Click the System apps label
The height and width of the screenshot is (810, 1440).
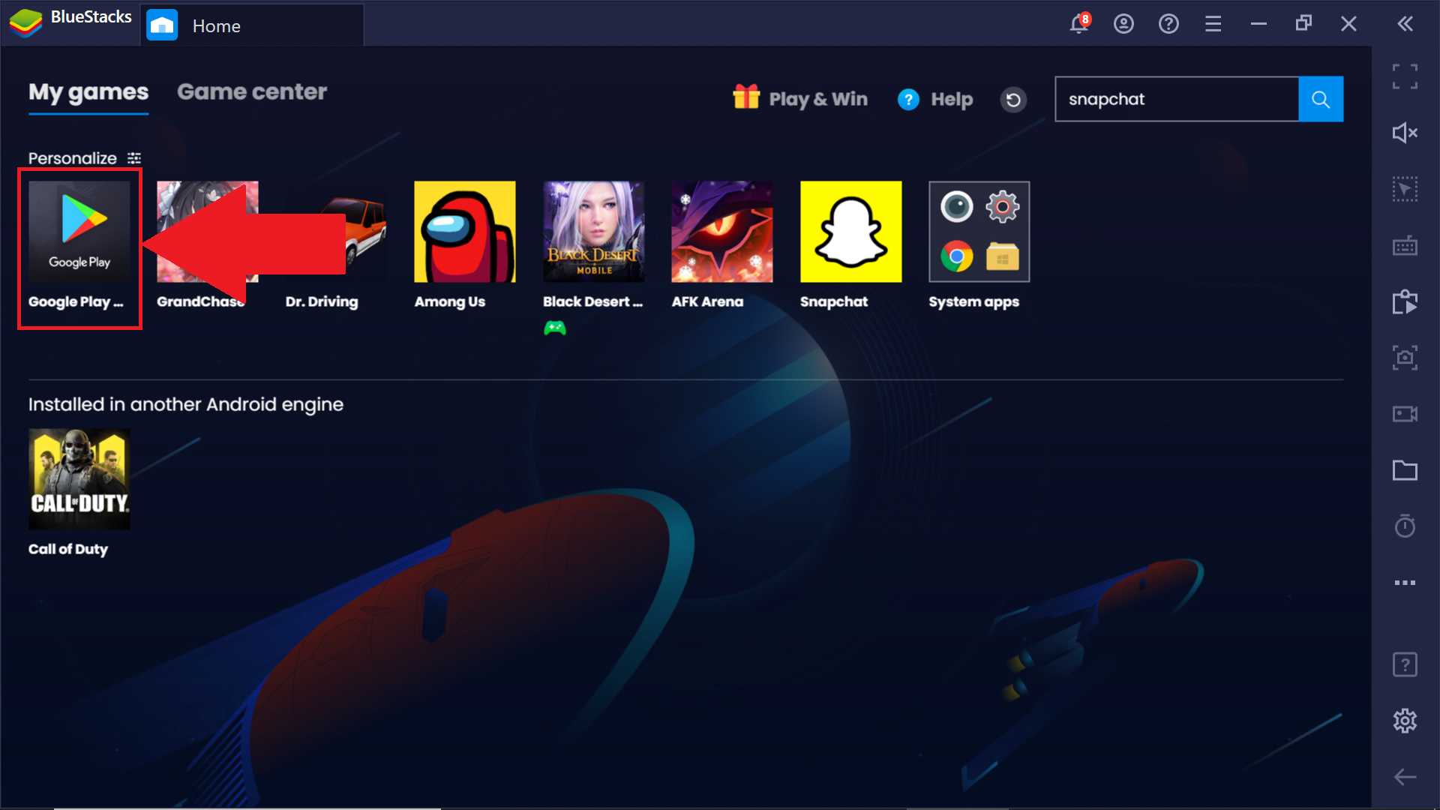click(x=973, y=302)
